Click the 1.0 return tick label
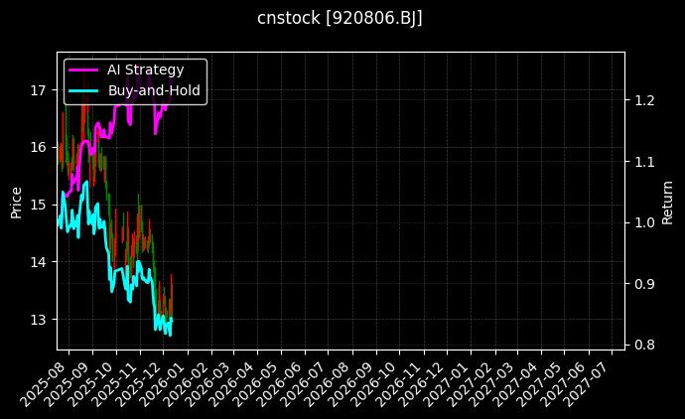 [x=643, y=222]
